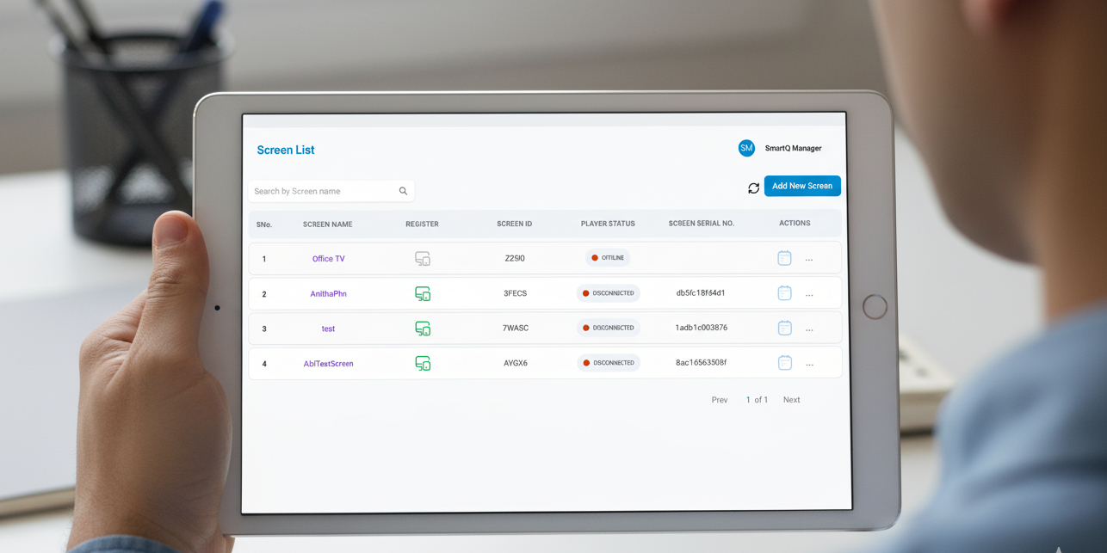Viewport: 1107px width, 553px height.
Task: Expand the more-actions ellipsis for AnithaPhn
Action: pyautogui.click(x=809, y=294)
